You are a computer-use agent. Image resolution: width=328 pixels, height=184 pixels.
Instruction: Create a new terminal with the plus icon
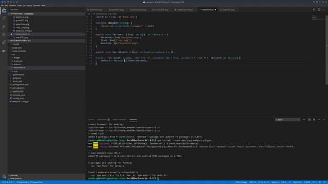pos(304,120)
